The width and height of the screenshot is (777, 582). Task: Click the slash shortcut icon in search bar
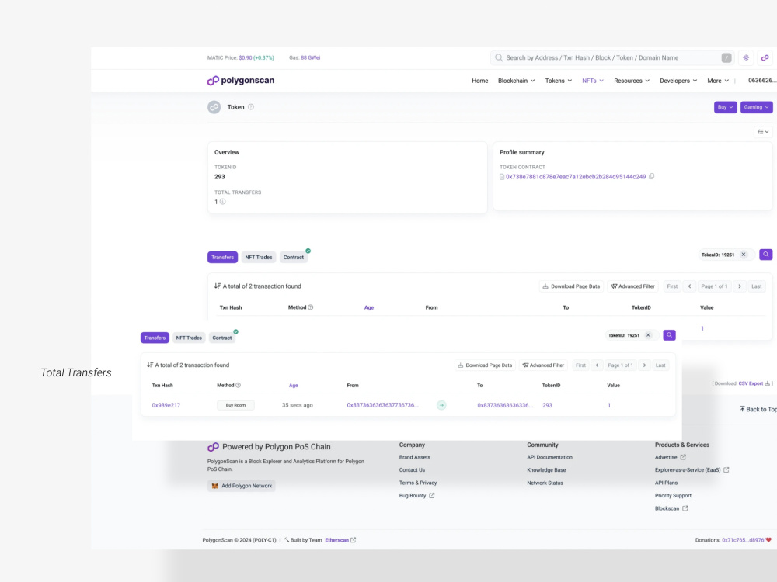(726, 58)
